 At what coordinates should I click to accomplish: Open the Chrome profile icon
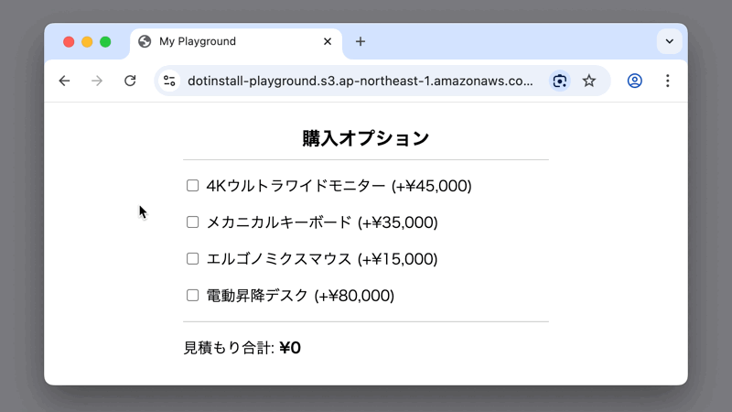634,81
